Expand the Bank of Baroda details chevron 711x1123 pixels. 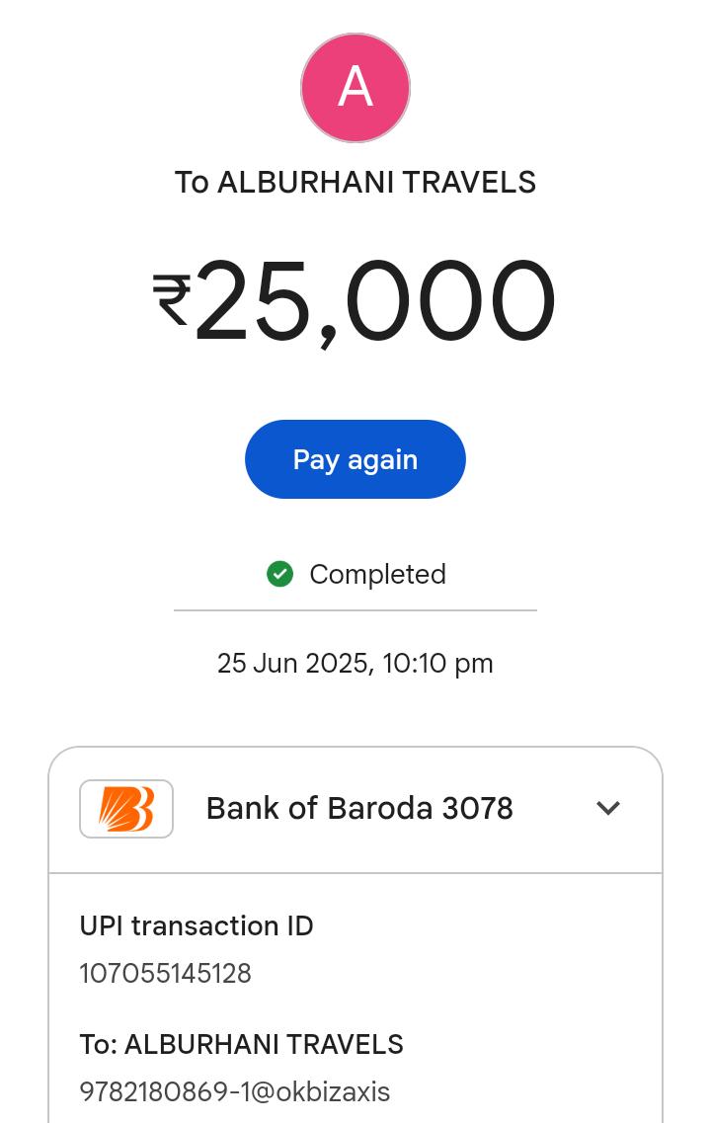click(608, 808)
